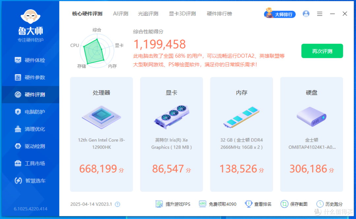The height and width of the screenshot is (219, 356).
Task: Click the 12th Gen Intel Core i9-12900HK text
Action: click(x=102, y=144)
